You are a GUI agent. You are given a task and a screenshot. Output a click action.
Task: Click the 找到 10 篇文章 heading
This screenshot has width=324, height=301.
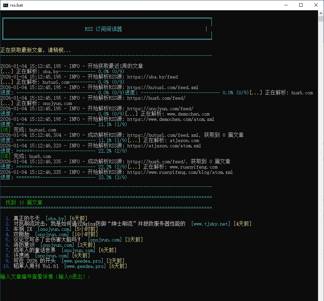(x=24, y=202)
